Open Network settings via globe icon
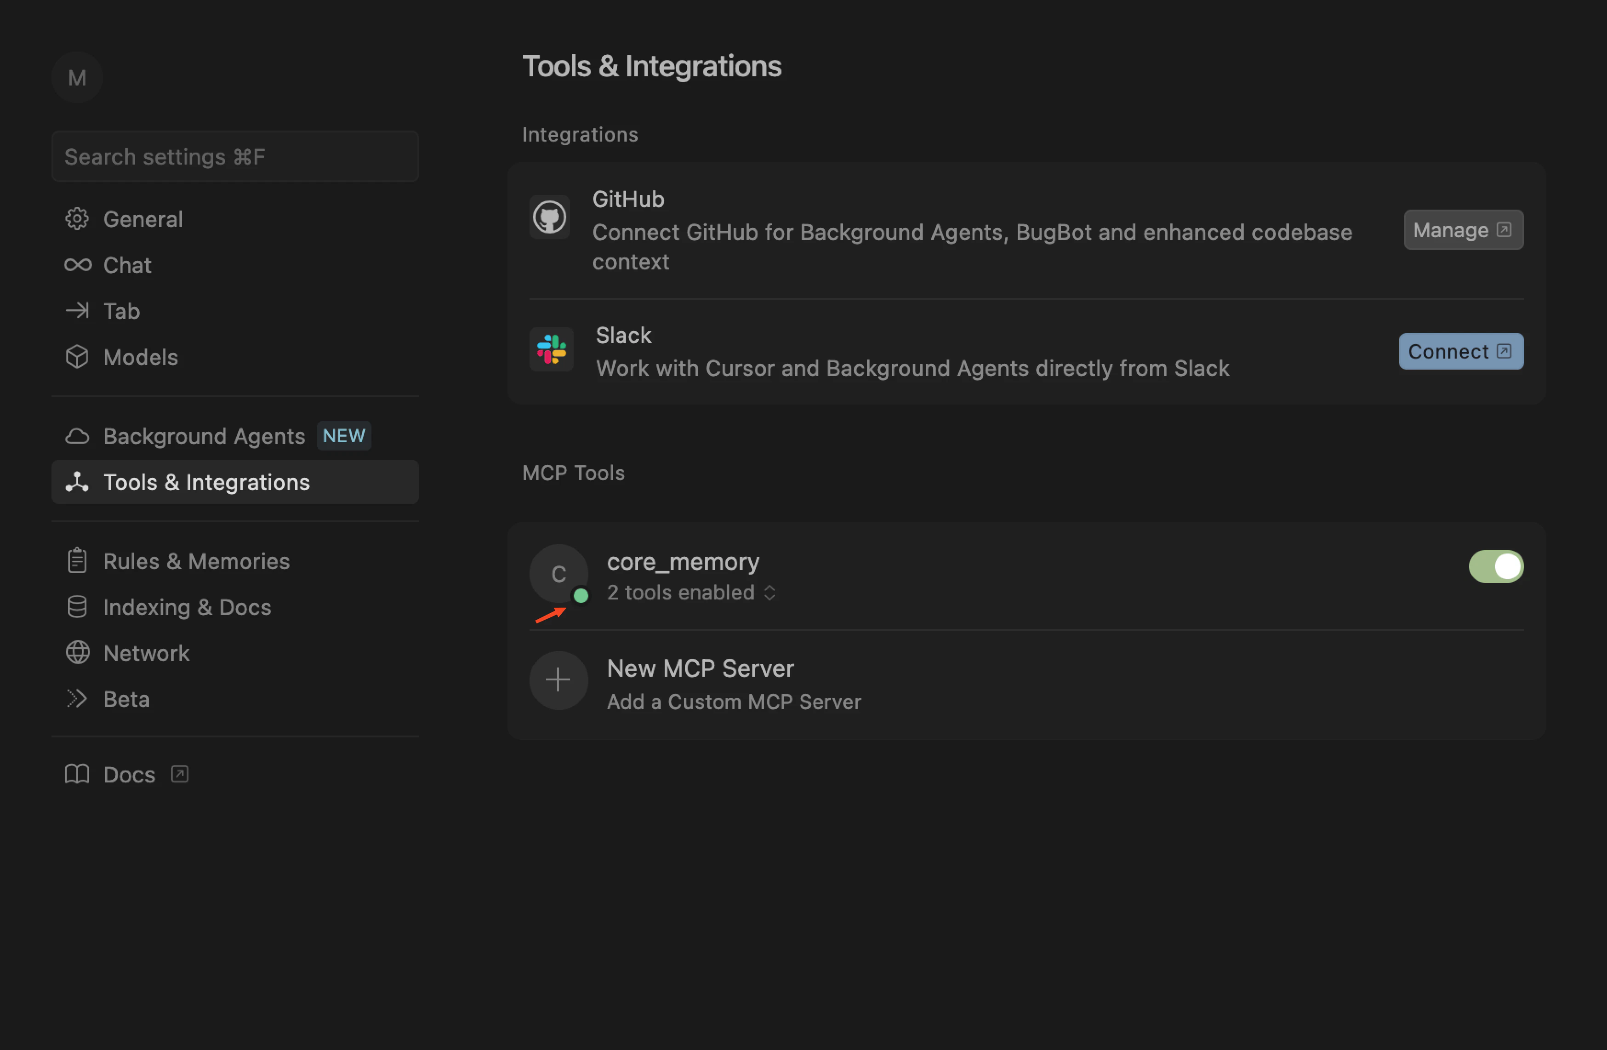The image size is (1607, 1050). click(77, 652)
